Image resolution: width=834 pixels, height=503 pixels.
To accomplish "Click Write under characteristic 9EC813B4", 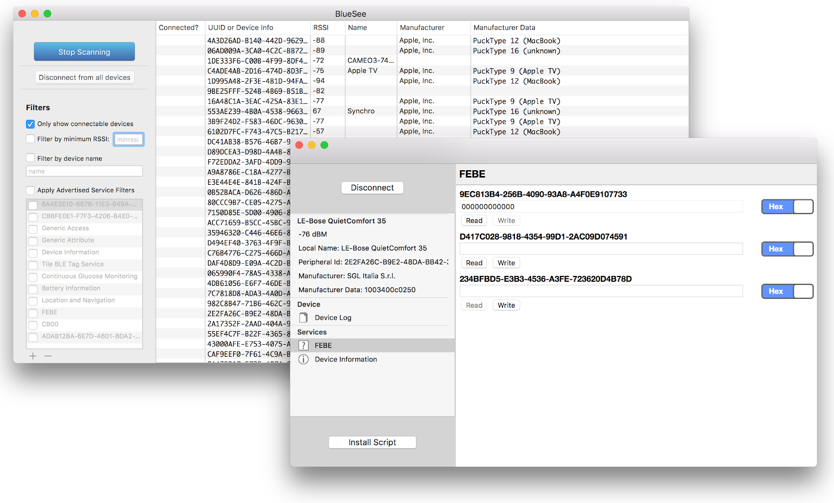I will click(x=506, y=221).
